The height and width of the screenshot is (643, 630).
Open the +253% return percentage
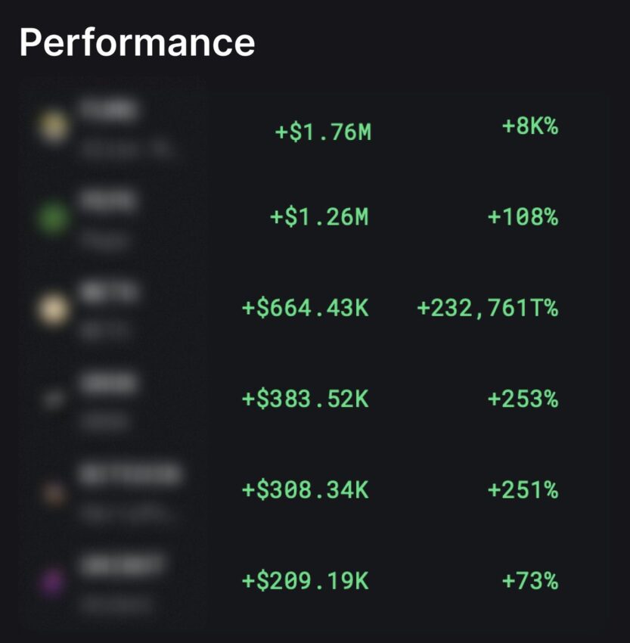523,399
